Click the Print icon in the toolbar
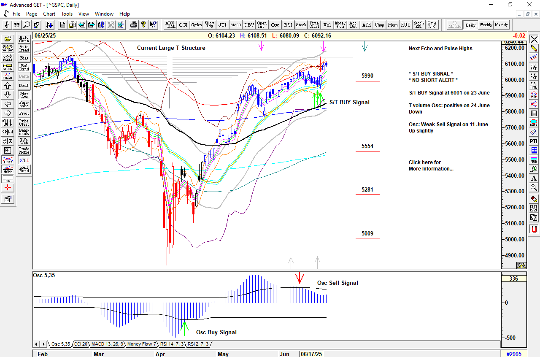Viewport: 540px width, 357px height. click(134, 25)
